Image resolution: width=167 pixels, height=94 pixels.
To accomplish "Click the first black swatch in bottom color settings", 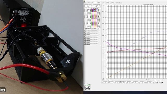I will [158, 82].
